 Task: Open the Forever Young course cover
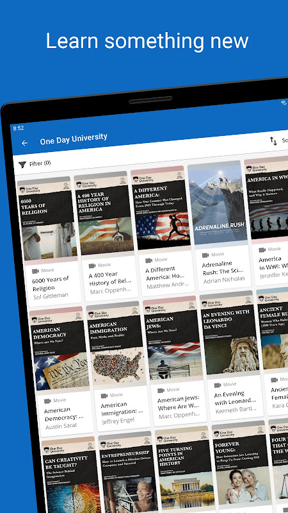coord(242,464)
